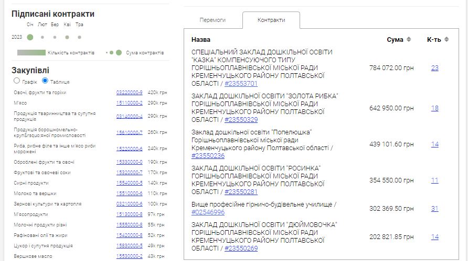The image size is (468, 261).
Task: Select the Тра month dot in timeline
Action: pyautogui.click(x=79, y=37)
